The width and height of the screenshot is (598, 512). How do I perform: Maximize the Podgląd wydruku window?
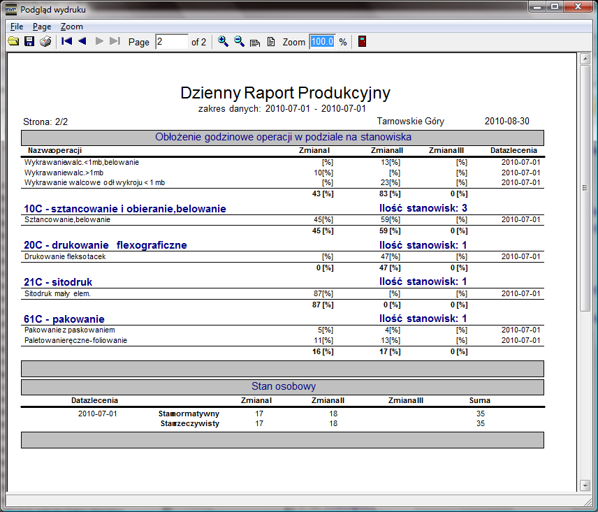pos(555,8)
